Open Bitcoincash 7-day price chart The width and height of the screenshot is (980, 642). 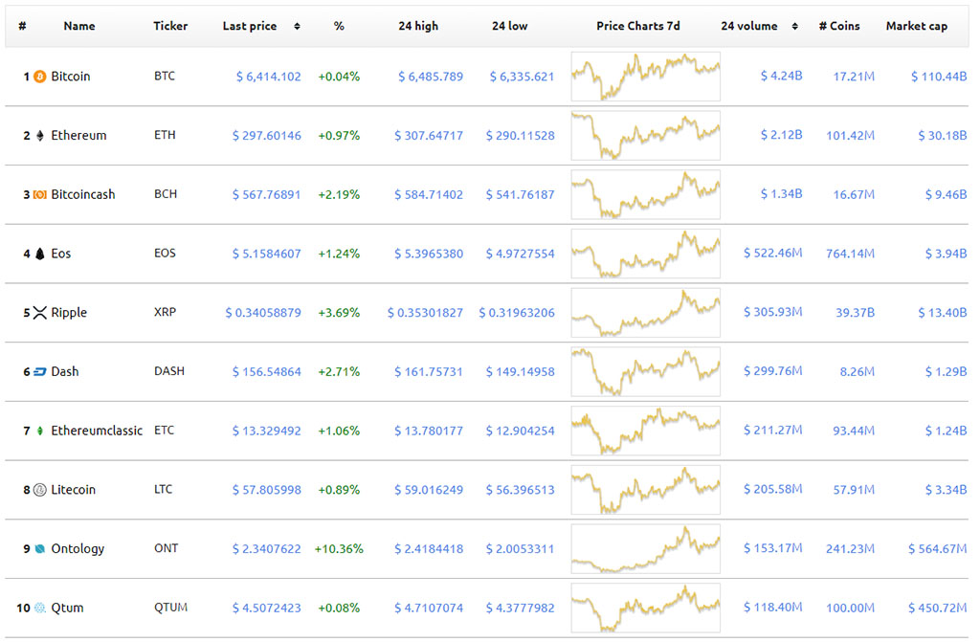646,195
